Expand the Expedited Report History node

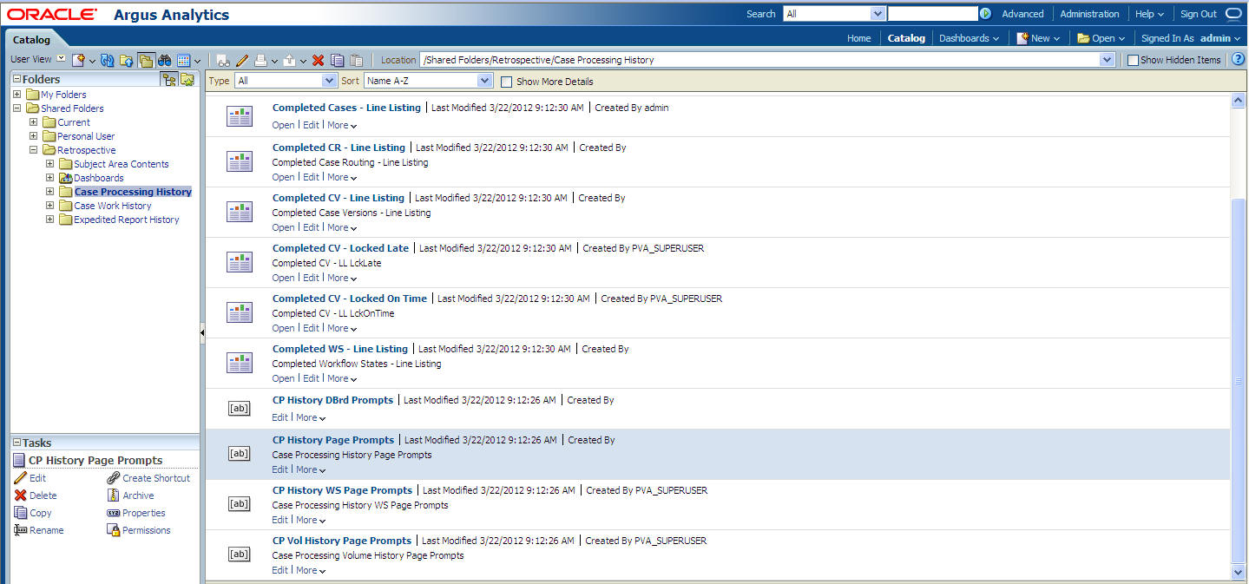pos(50,219)
